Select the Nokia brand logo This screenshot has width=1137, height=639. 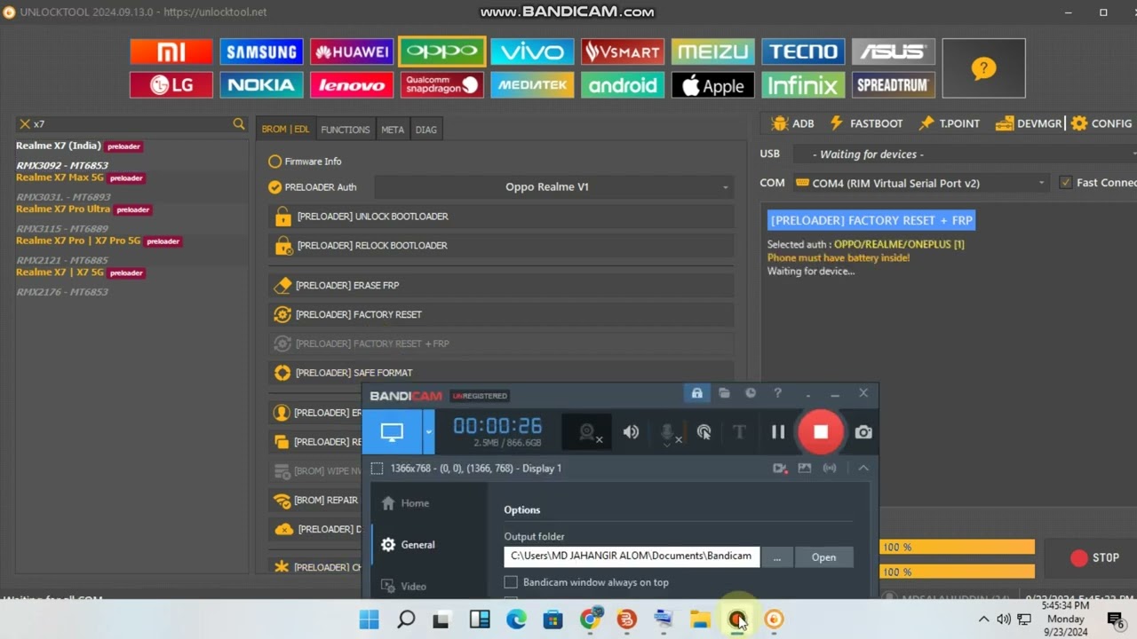261,85
